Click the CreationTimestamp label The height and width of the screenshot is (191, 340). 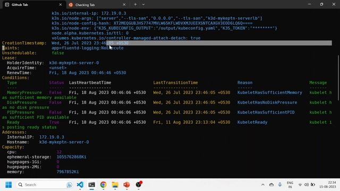click(24, 43)
